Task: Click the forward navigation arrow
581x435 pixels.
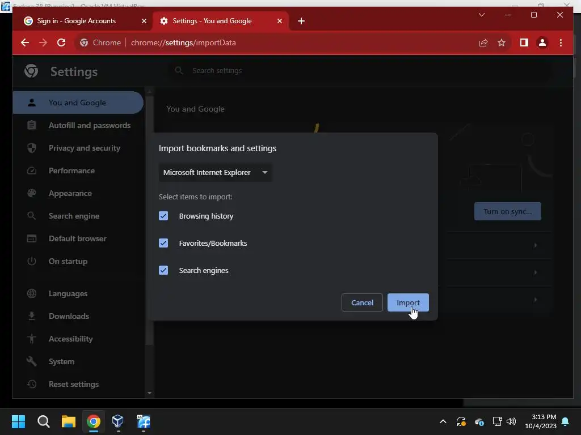Action: [x=43, y=42]
